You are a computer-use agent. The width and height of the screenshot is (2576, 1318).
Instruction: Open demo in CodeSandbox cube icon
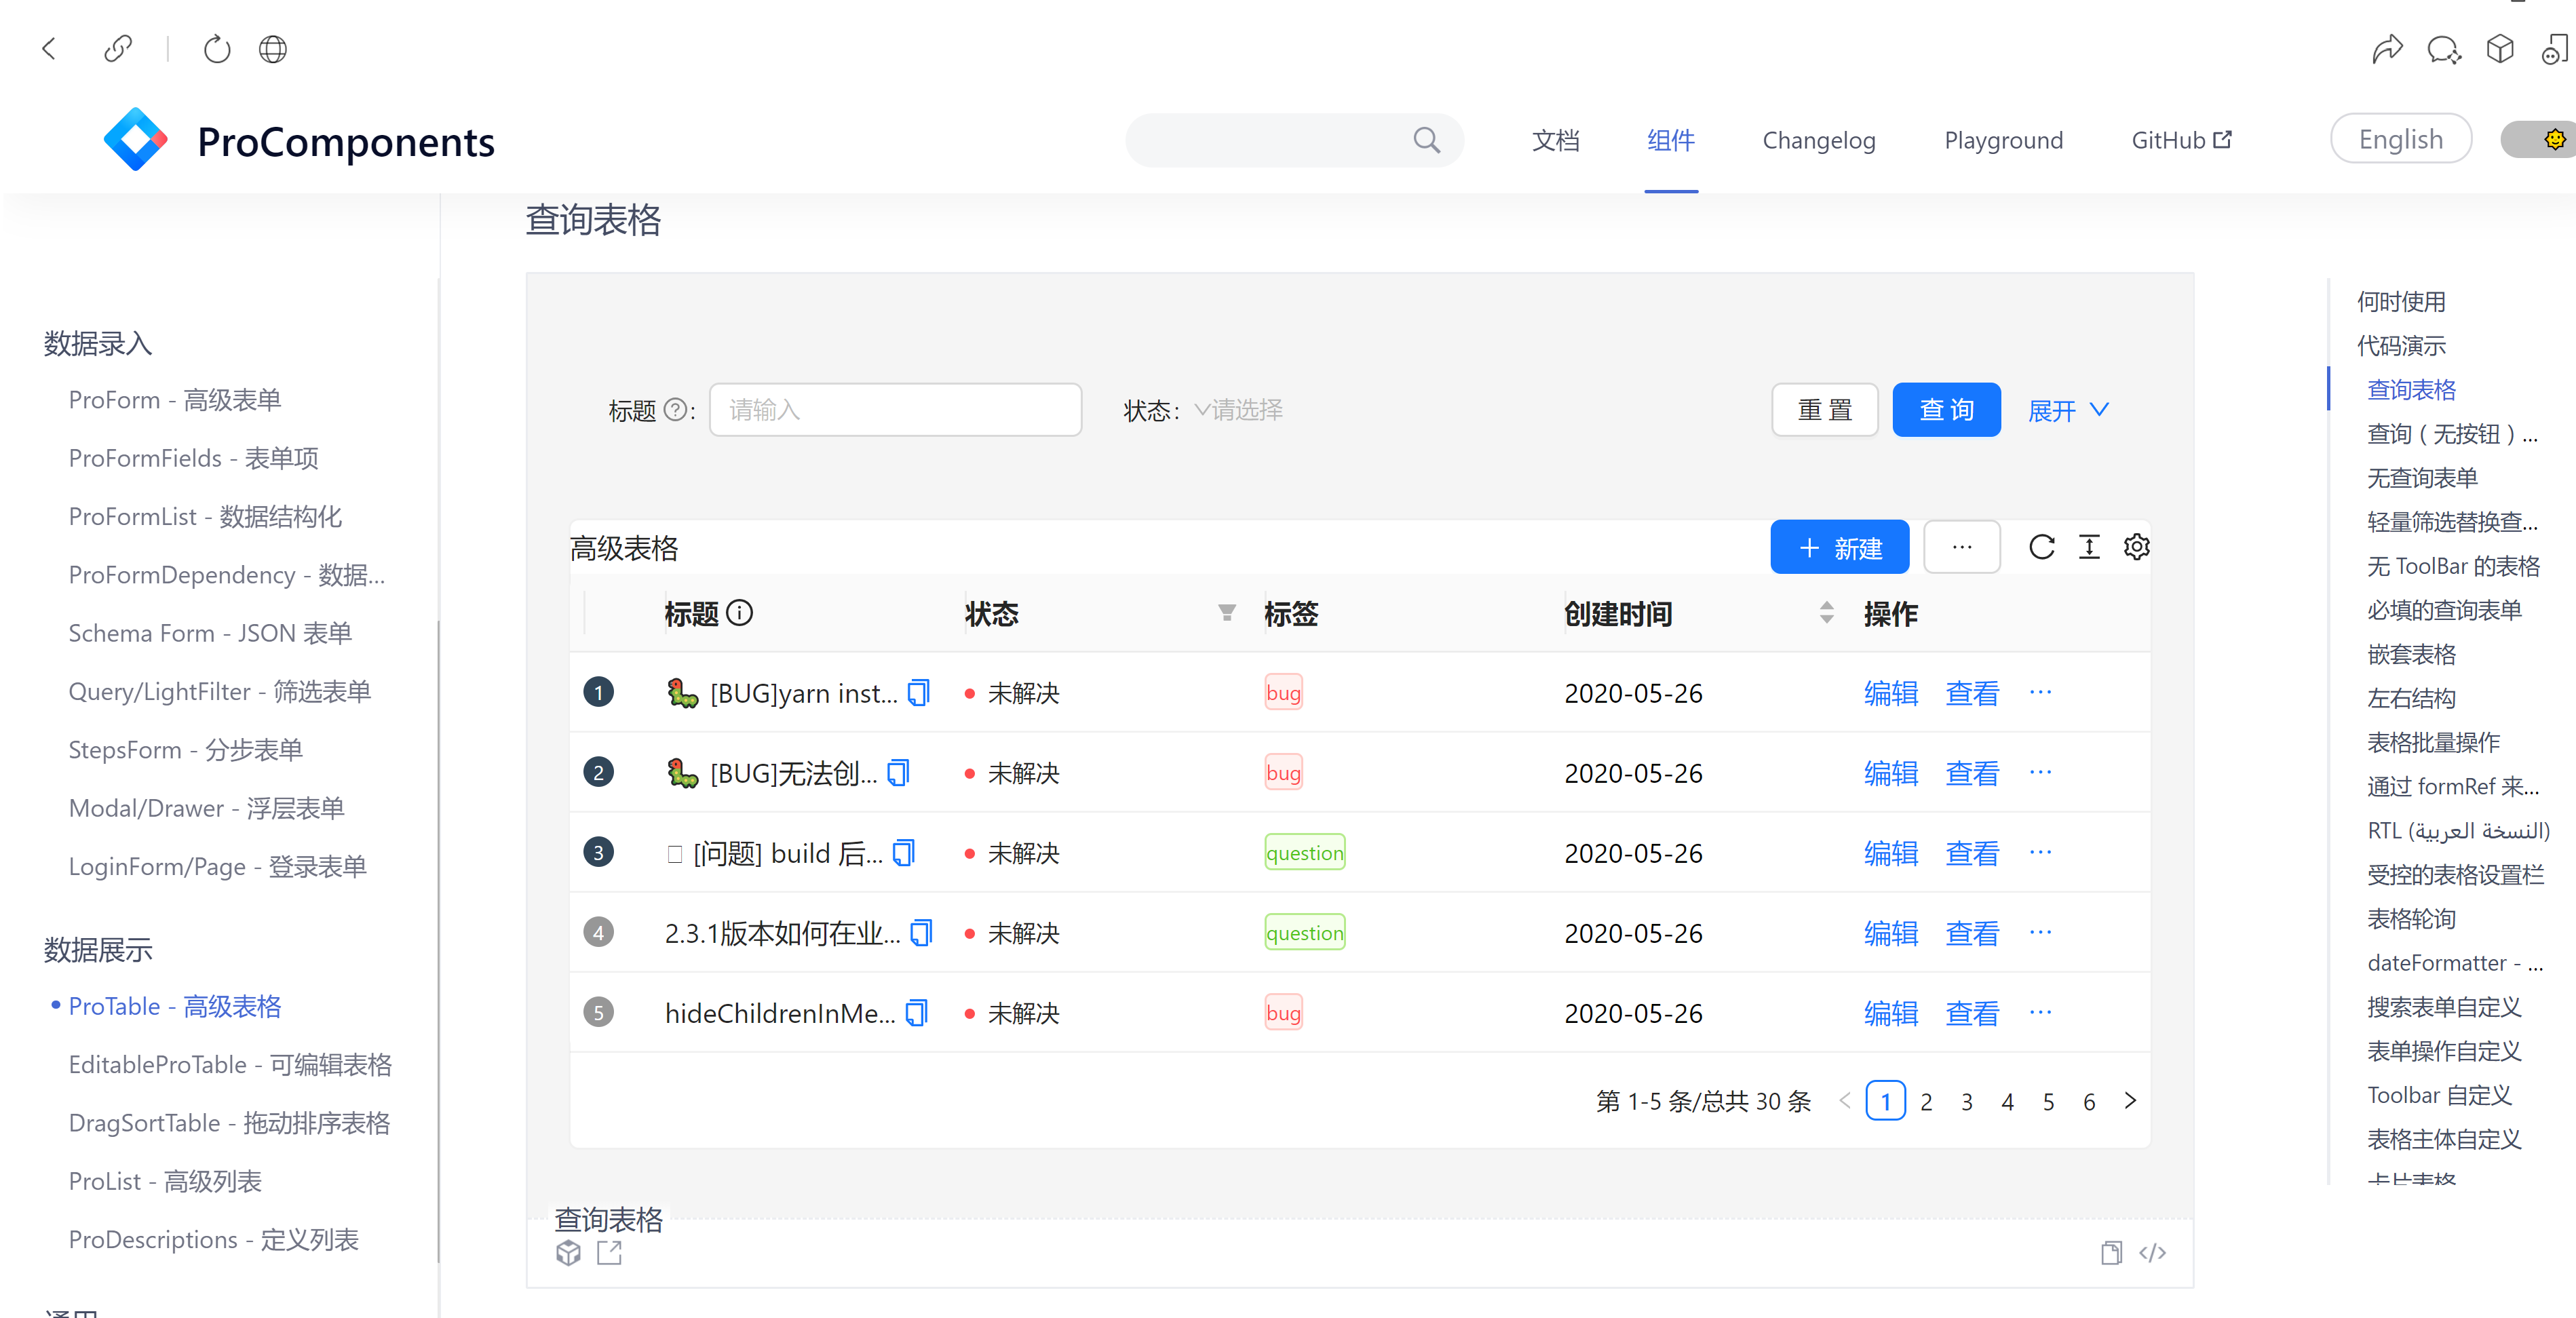(x=568, y=1253)
